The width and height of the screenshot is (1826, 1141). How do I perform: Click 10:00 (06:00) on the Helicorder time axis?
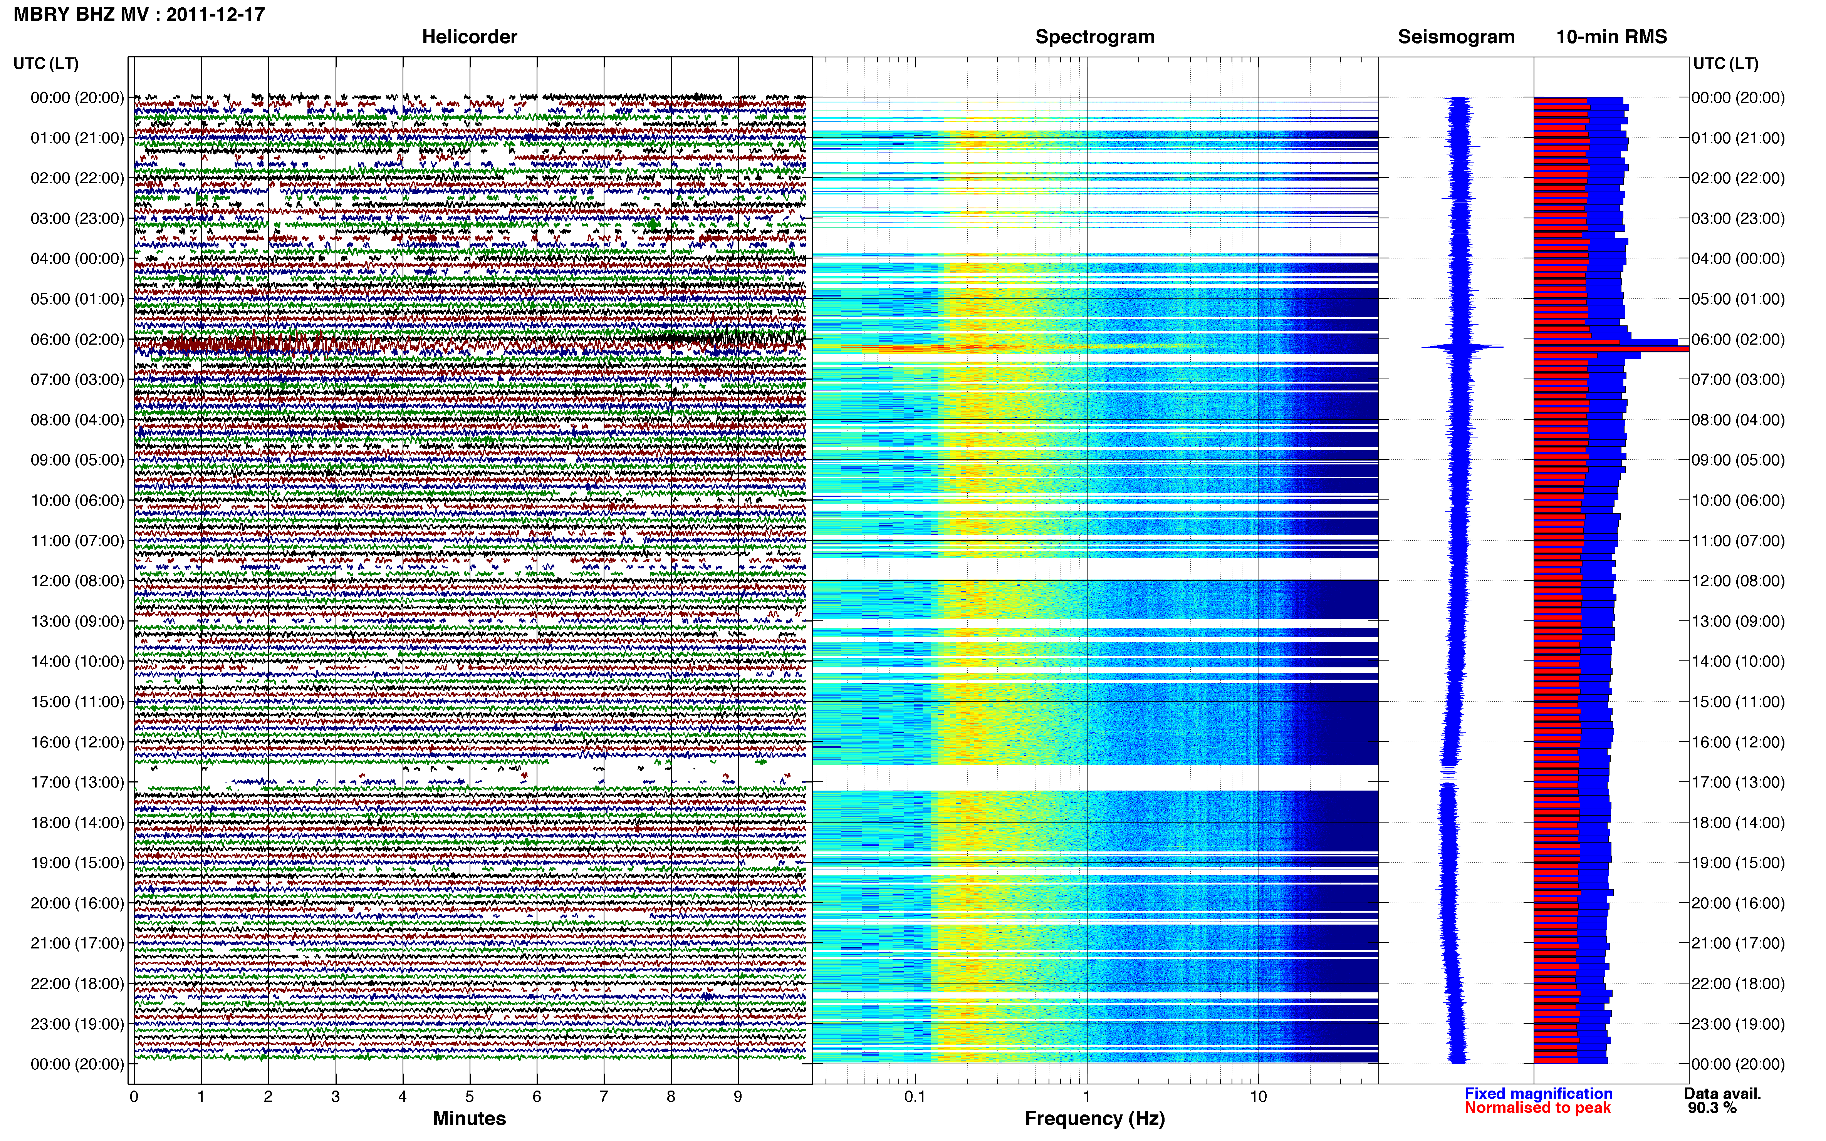click(77, 500)
